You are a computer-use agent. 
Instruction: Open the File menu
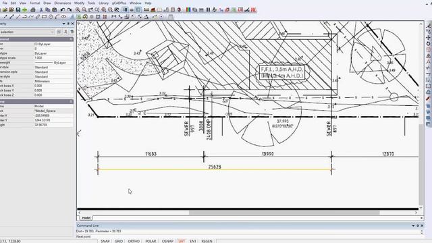coord(5,3)
